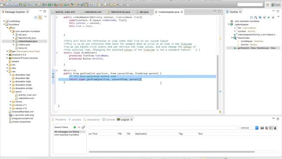Viewport: 282px width, 159px height.
Task: Open the Outline view menu chevron
Action: (x=278, y=17)
